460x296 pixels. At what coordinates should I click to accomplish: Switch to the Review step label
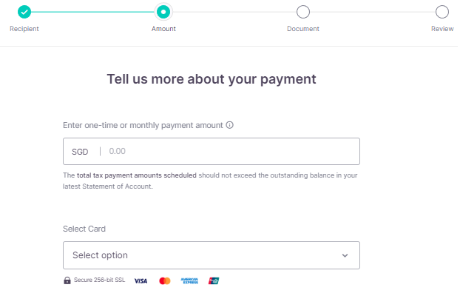point(442,29)
